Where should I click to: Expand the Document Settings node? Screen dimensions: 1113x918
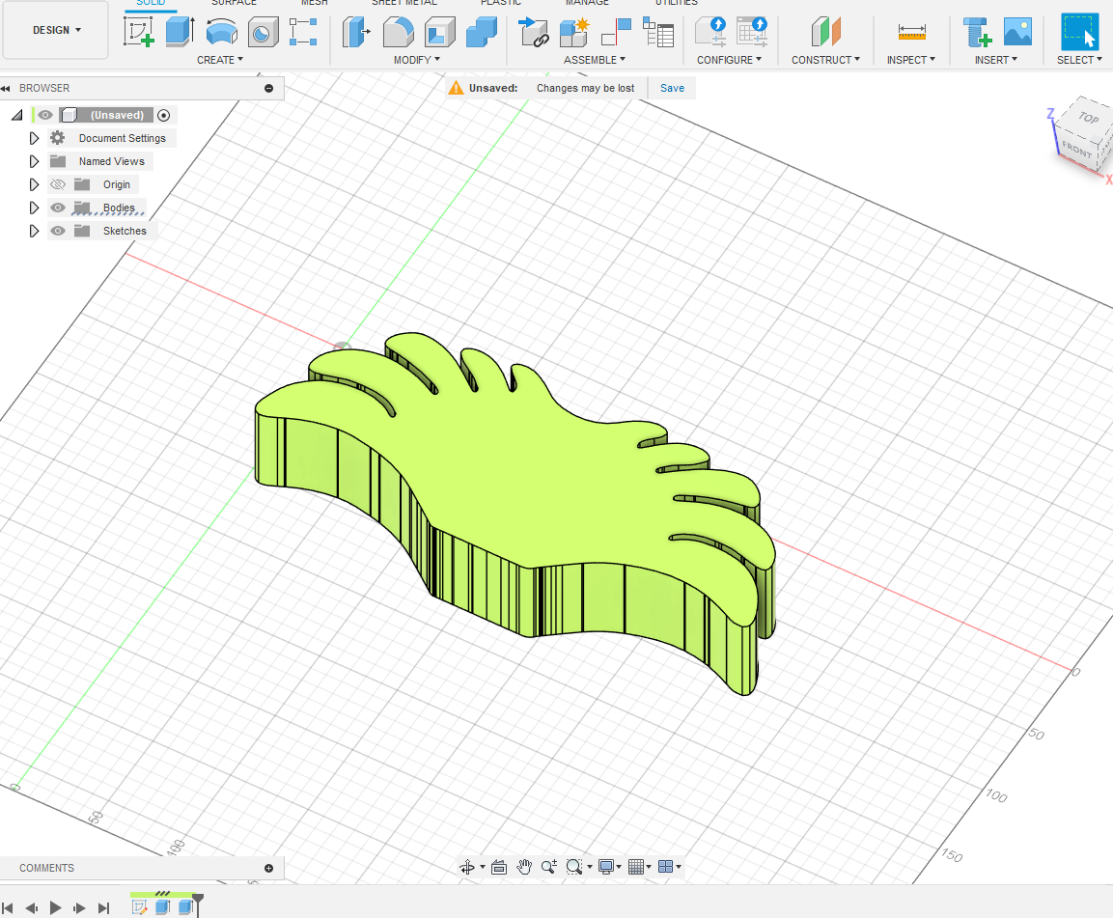click(34, 138)
